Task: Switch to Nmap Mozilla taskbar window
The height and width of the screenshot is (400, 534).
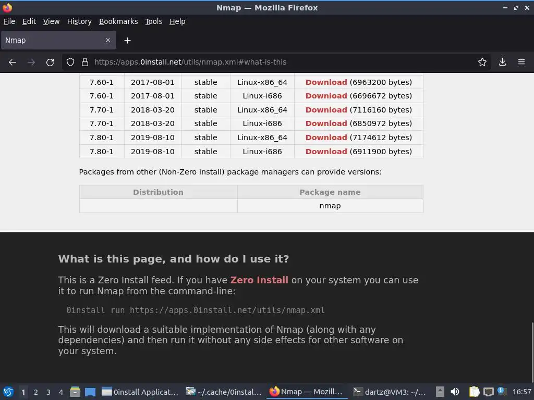Action: point(307,392)
